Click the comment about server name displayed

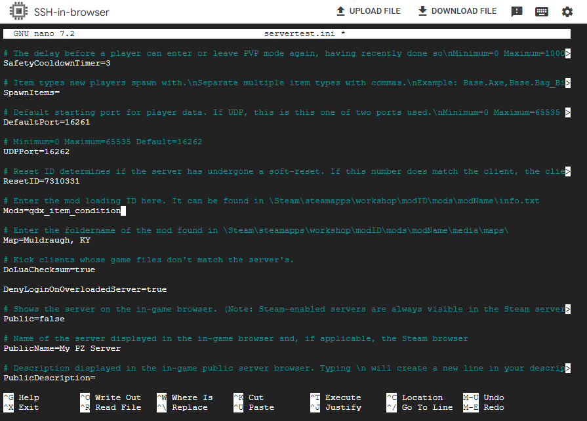point(235,338)
